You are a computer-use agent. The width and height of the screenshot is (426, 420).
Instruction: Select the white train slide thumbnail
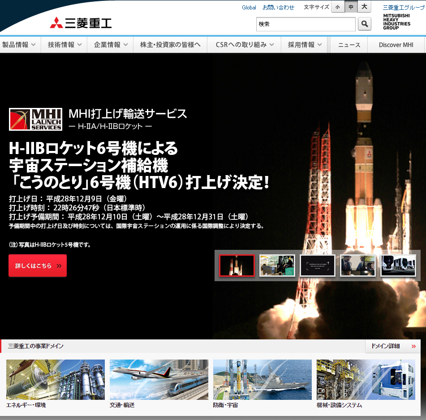(x=398, y=266)
